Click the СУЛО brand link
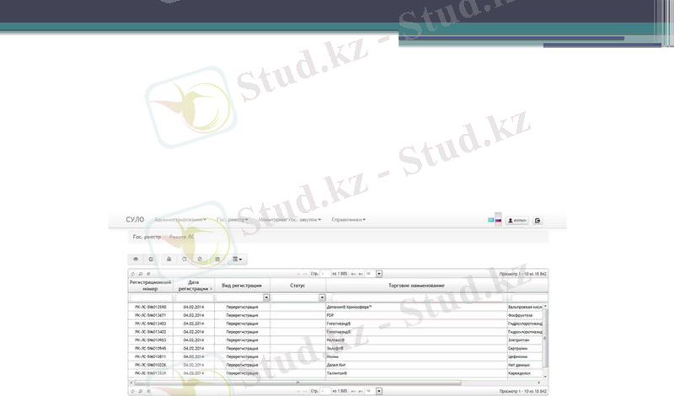The height and width of the screenshot is (396, 674). click(135, 220)
